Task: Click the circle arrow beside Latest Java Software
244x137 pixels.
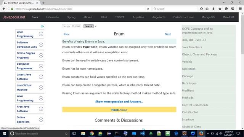Action: click(41, 77)
